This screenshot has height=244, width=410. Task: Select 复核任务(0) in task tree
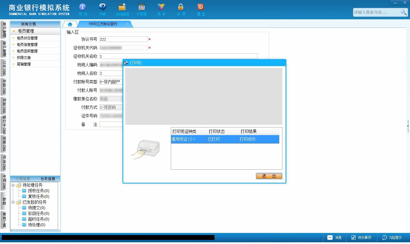click(38, 196)
